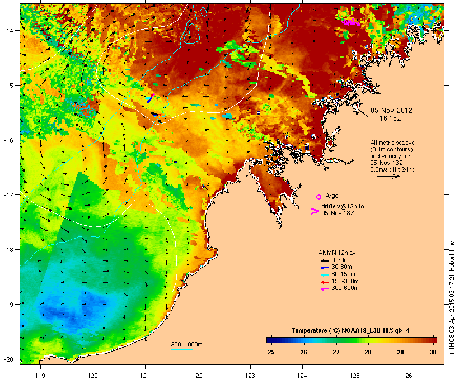Click the latitude axis label -18
This screenshot has width=459, height=380.
(8, 250)
